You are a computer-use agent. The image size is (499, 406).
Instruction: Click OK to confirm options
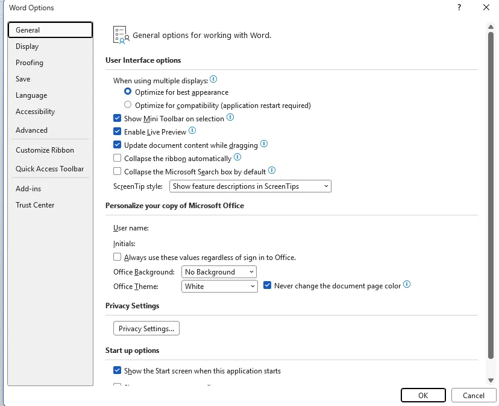pyautogui.click(x=423, y=396)
